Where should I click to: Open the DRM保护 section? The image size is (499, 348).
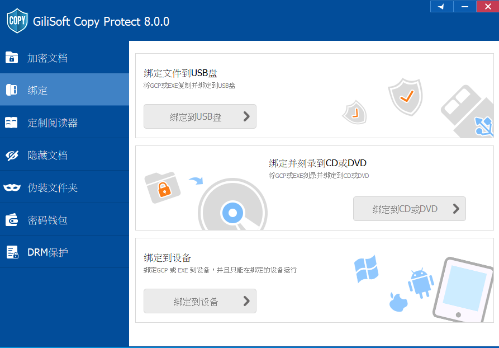point(64,252)
